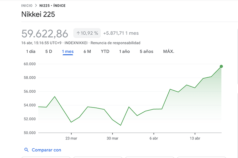Click the search magnifier icon beside Comparar con
The height and width of the screenshot is (158, 238).
[27, 150]
